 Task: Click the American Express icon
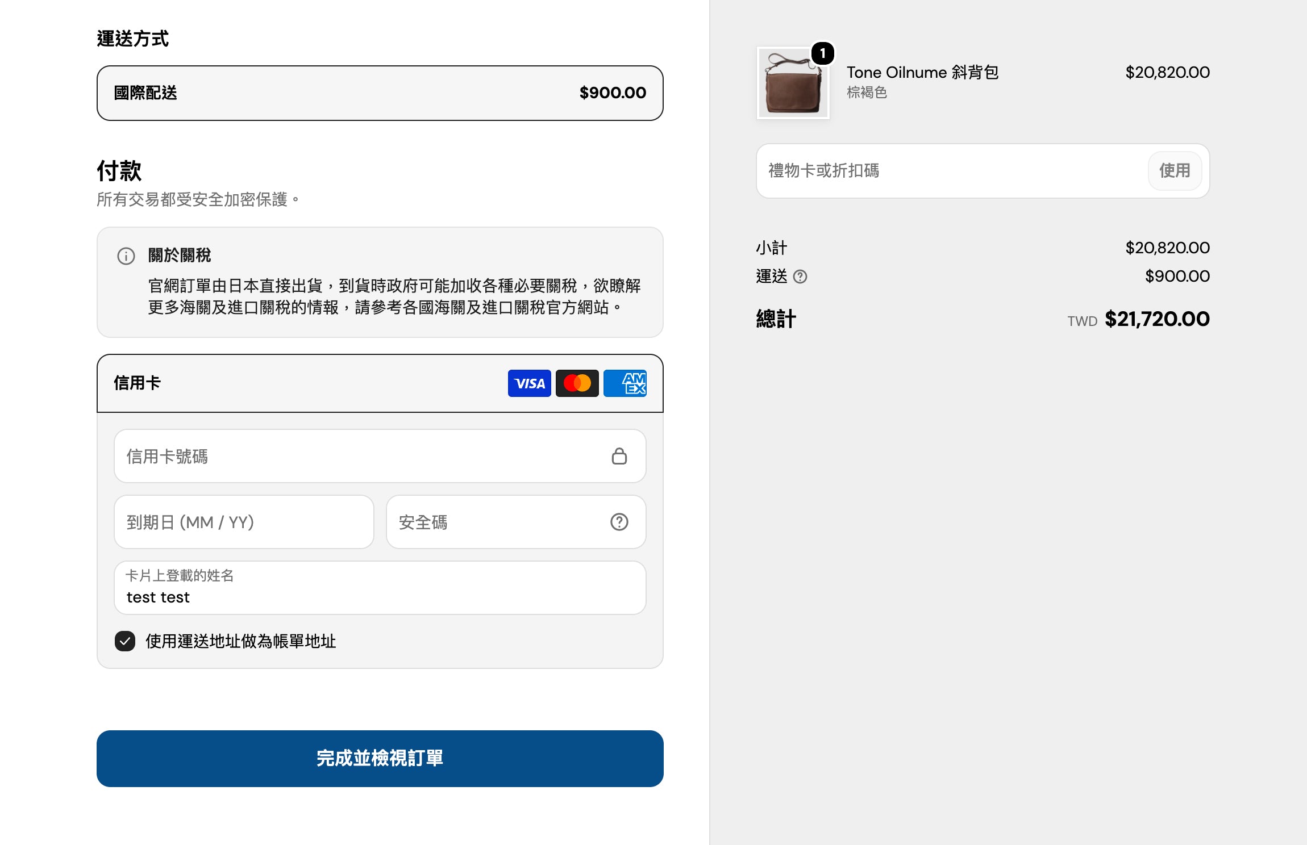(x=625, y=383)
